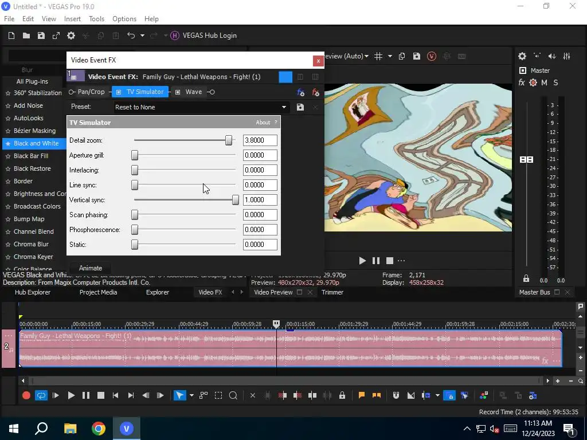Image resolution: width=587 pixels, height=440 pixels.
Task: Open the Master bus mixer console icon
Action: pos(567,56)
